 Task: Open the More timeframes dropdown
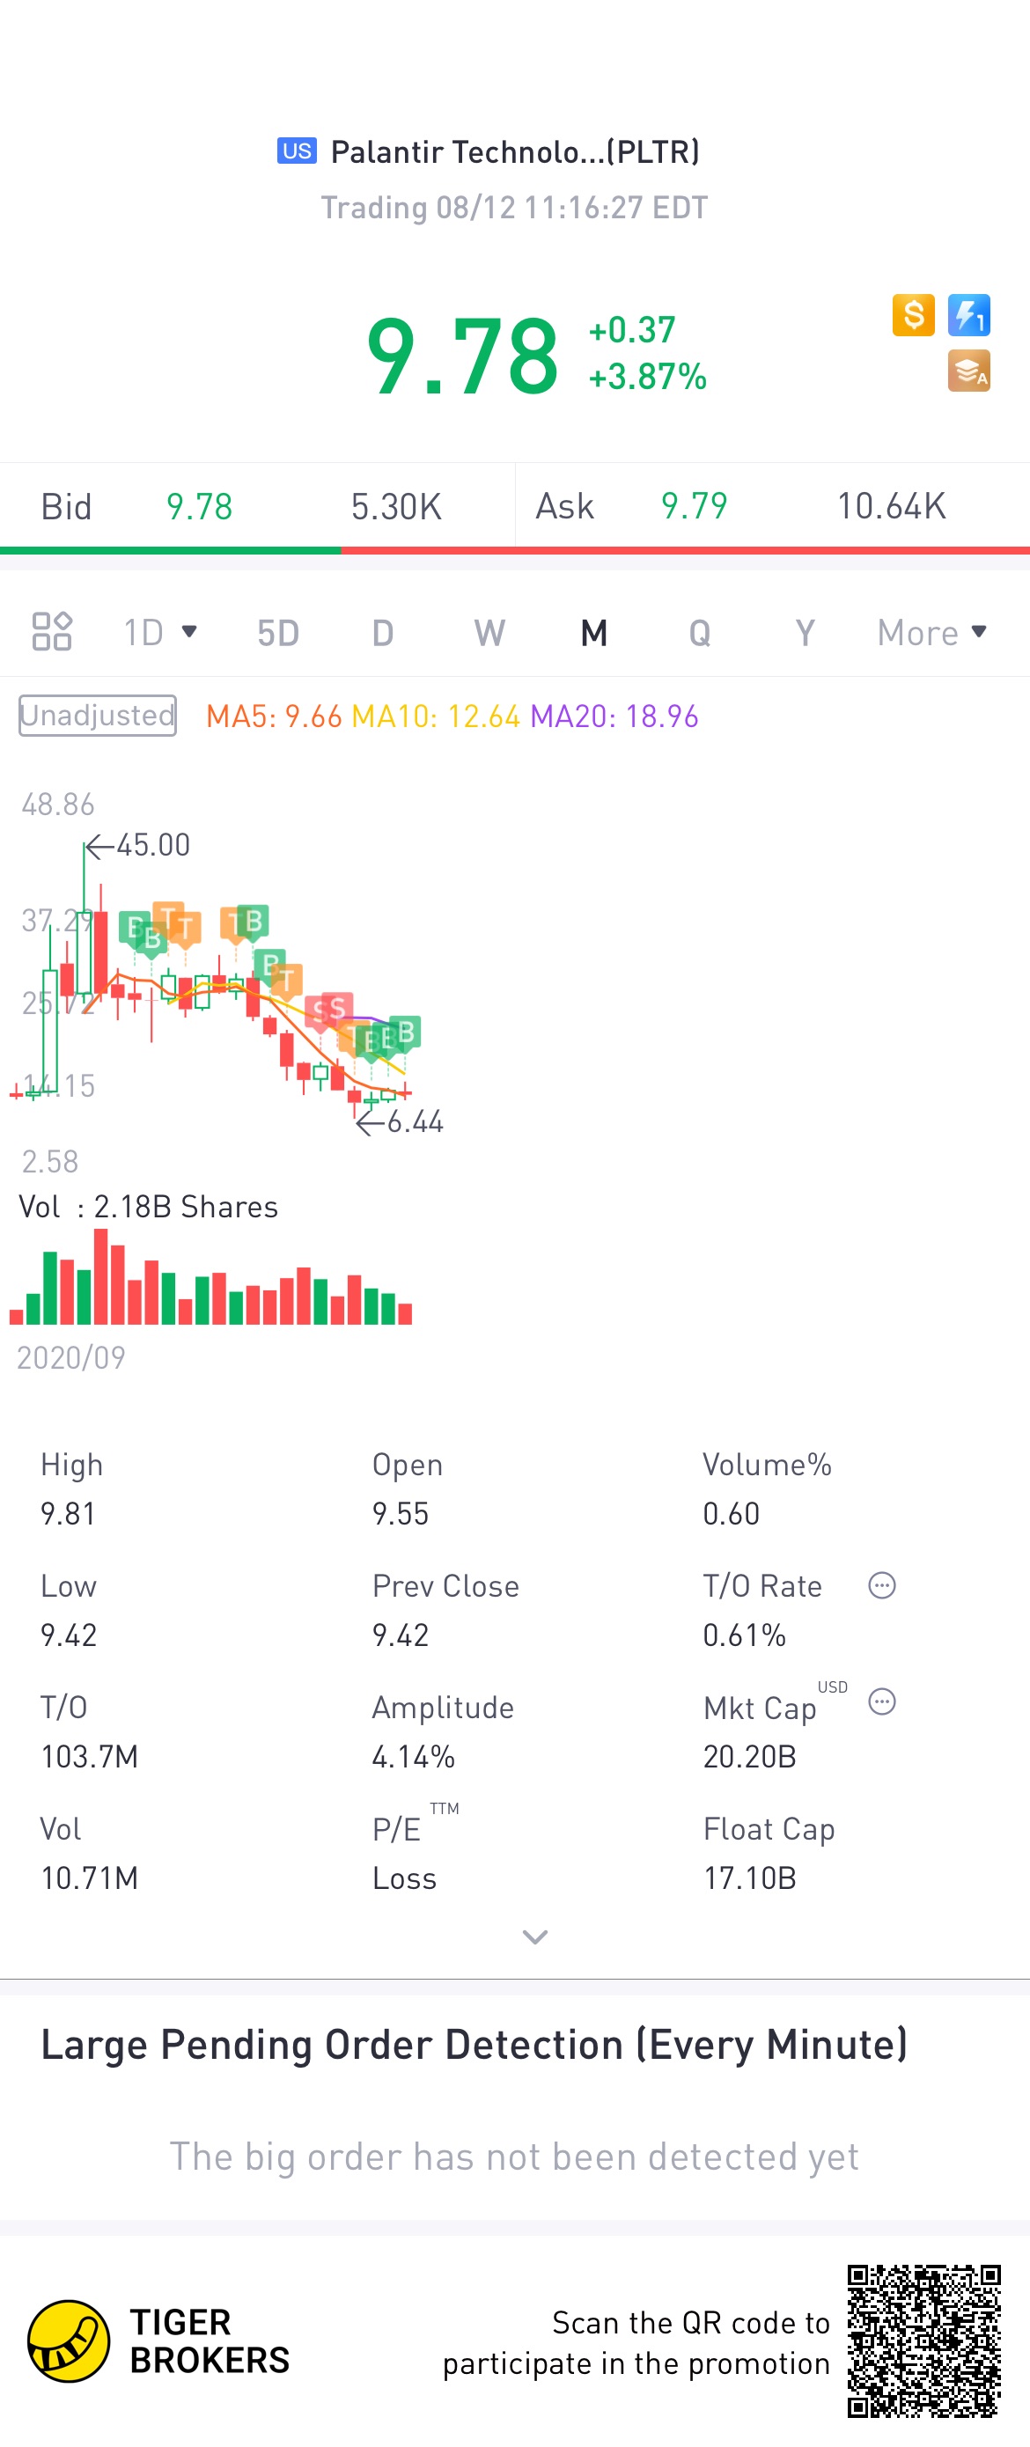pyautogui.click(x=932, y=632)
